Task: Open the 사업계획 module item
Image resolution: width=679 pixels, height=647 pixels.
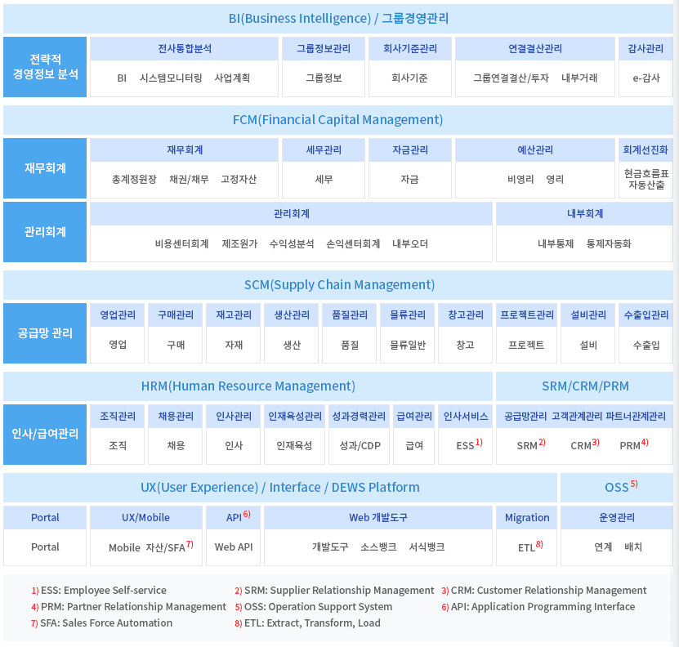Action: click(232, 78)
